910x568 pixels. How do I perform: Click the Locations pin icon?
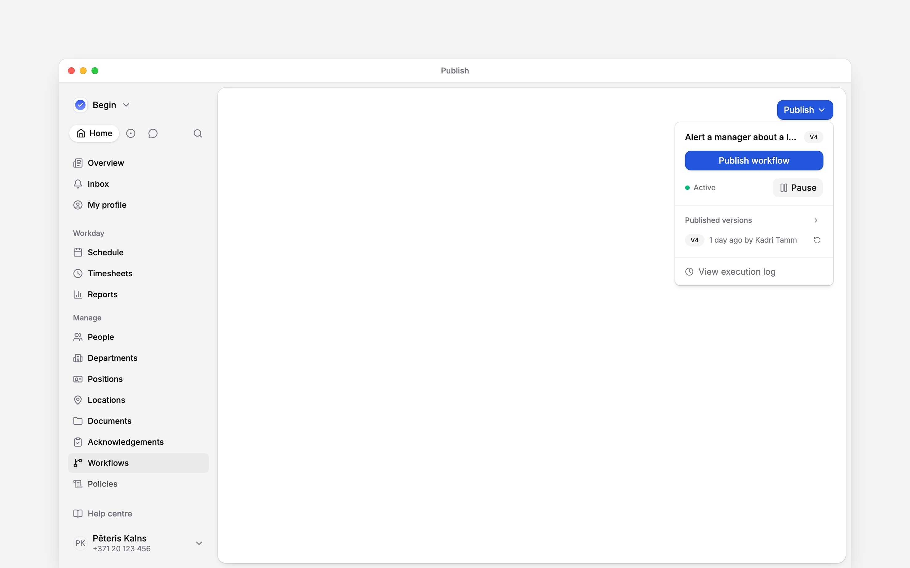click(78, 400)
